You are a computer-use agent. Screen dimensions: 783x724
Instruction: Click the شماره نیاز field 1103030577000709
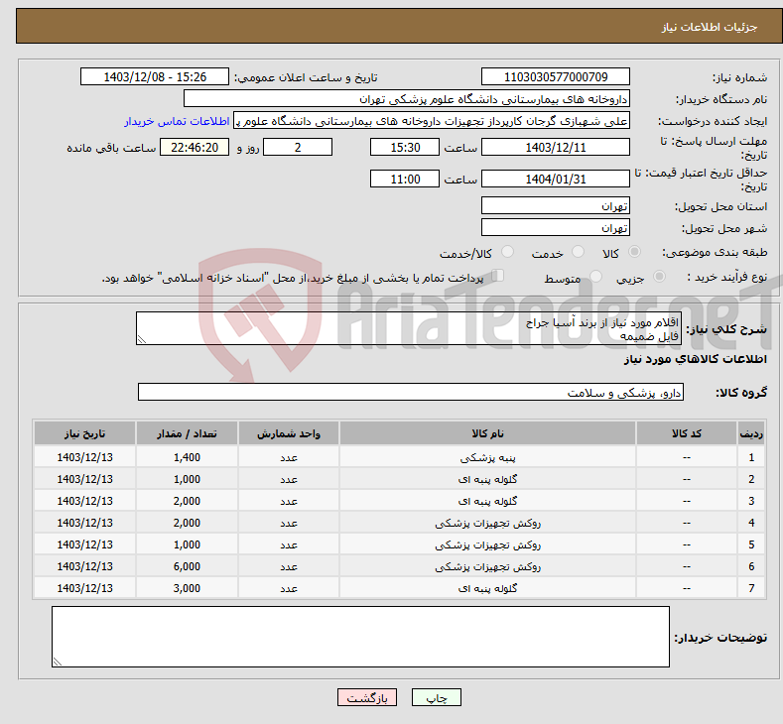[556, 76]
